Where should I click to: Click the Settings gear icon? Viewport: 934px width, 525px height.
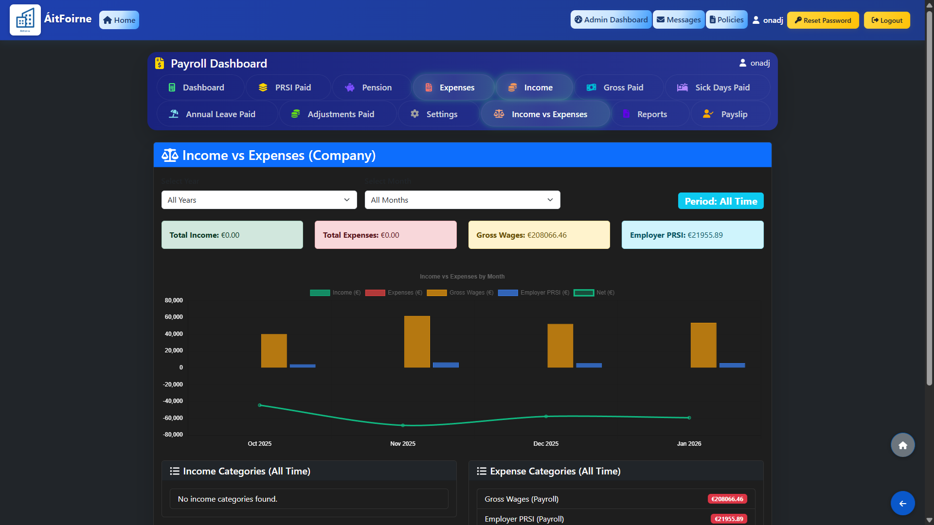[414, 114]
